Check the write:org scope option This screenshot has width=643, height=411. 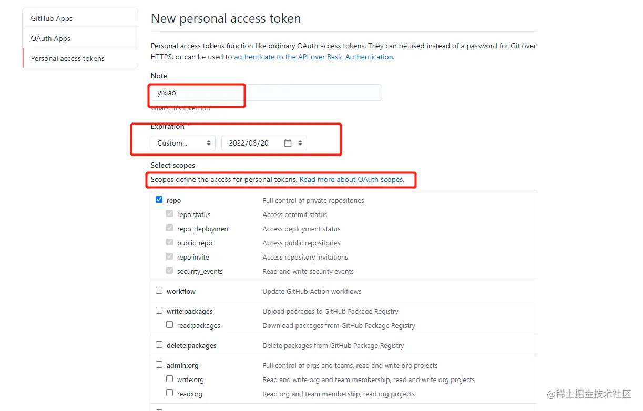click(x=170, y=379)
